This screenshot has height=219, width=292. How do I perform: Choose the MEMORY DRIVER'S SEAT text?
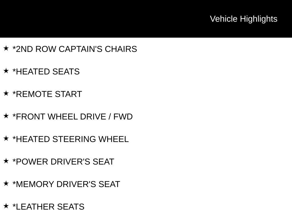68,184
